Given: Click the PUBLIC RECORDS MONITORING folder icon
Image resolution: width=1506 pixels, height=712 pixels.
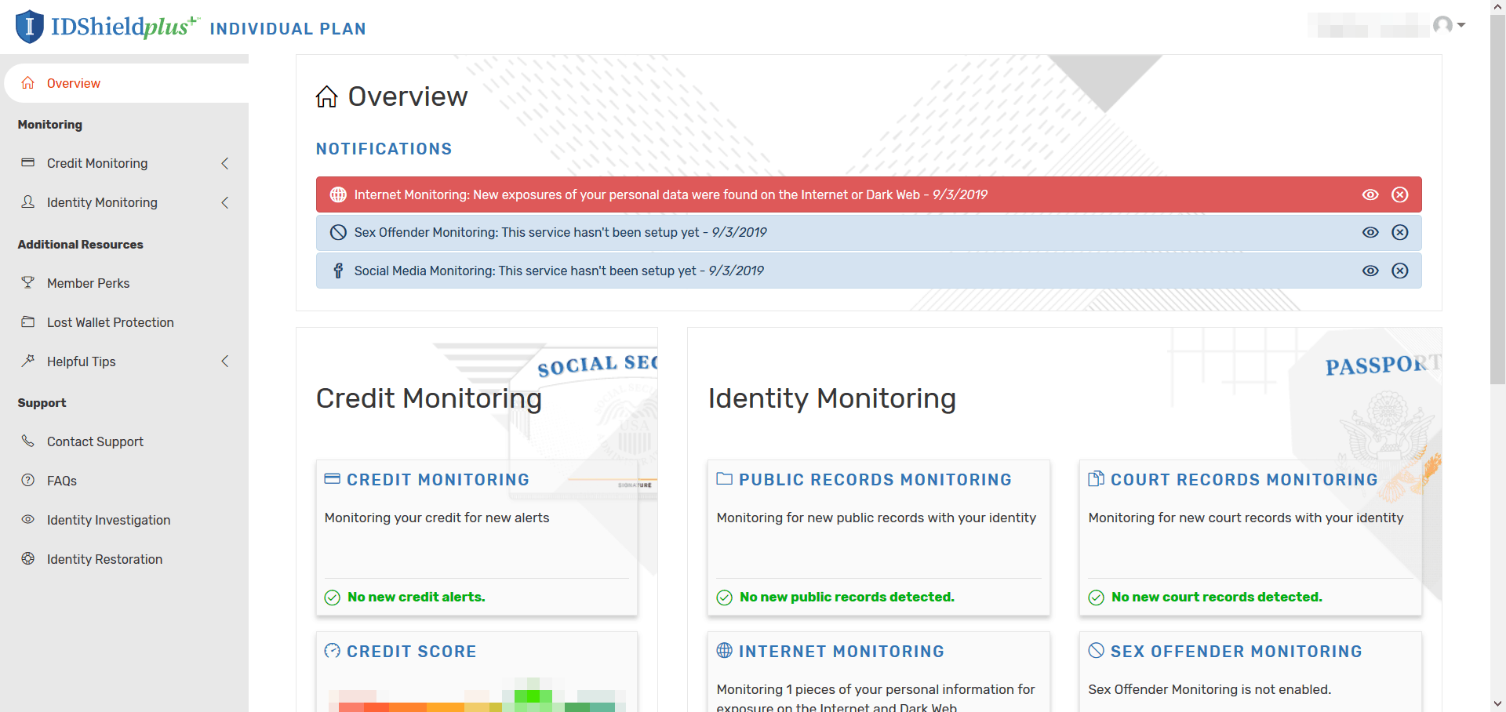Looking at the screenshot, I should pos(725,478).
